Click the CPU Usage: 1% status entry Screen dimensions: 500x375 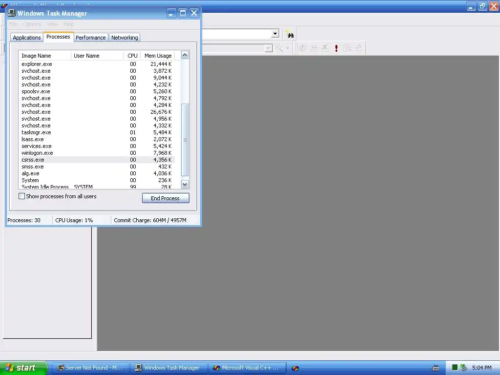coord(74,220)
